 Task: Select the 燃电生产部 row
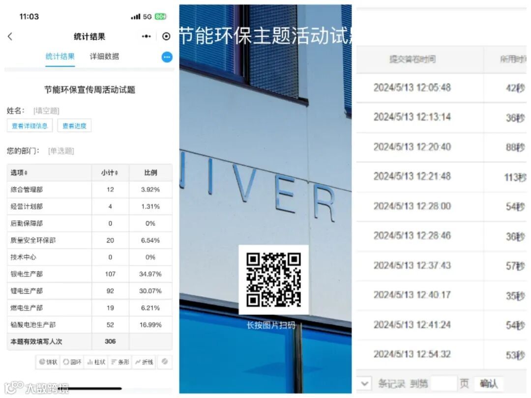coord(90,308)
